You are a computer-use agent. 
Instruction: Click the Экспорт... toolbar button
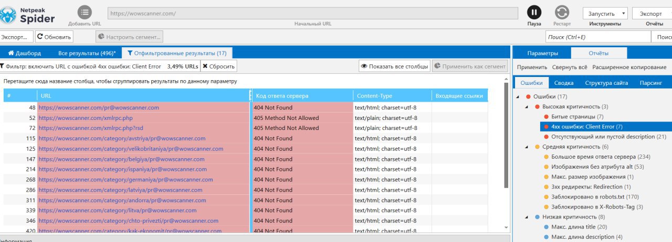point(16,37)
